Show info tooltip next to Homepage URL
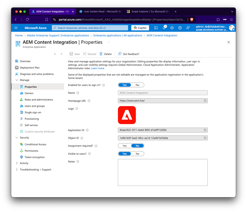Image resolution: width=247 pixels, height=212 pixels. tap(89, 101)
